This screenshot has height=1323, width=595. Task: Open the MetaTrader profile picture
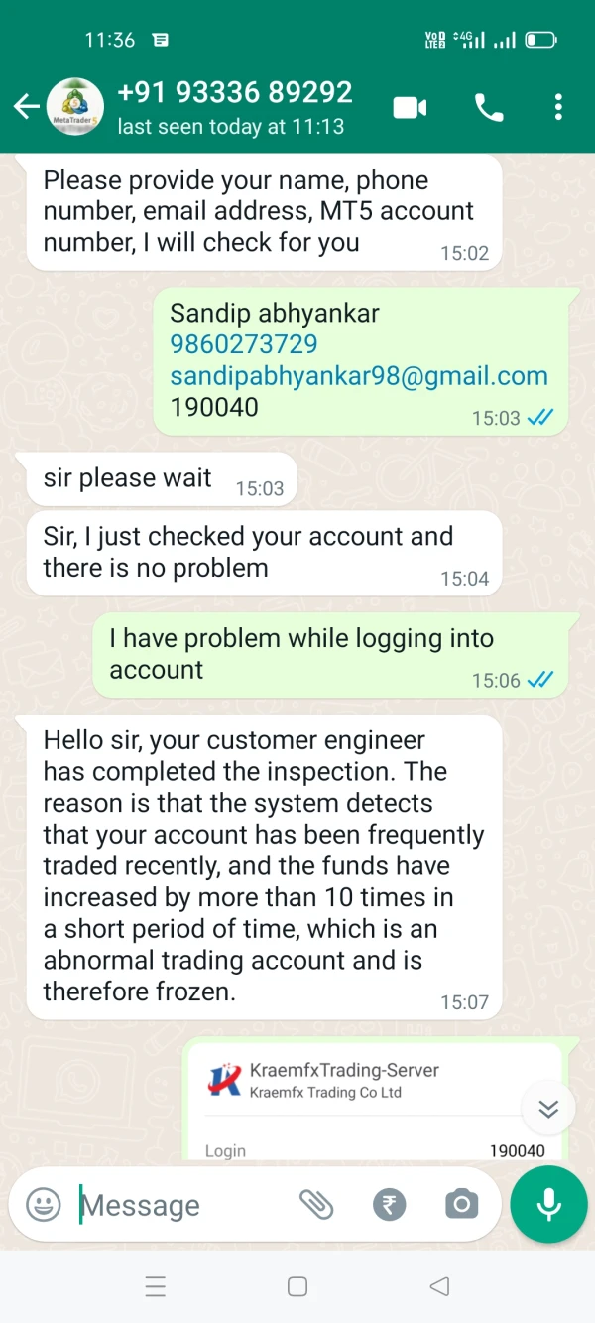[75, 107]
